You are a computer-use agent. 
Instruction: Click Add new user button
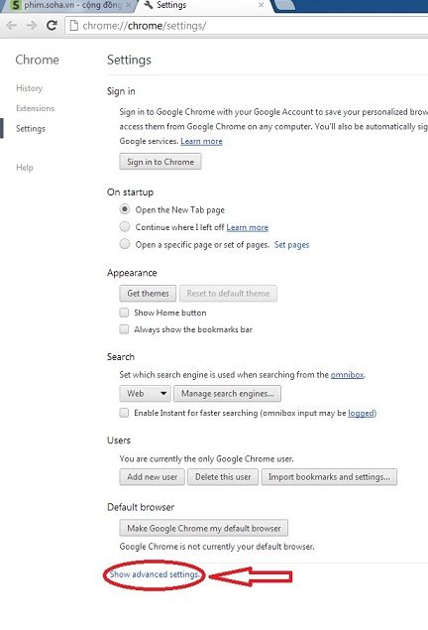click(x=153, y=477)
